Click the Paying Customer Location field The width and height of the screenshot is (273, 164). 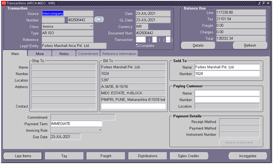227,106
